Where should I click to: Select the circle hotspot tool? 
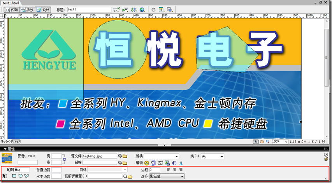(x=20, y=176)
